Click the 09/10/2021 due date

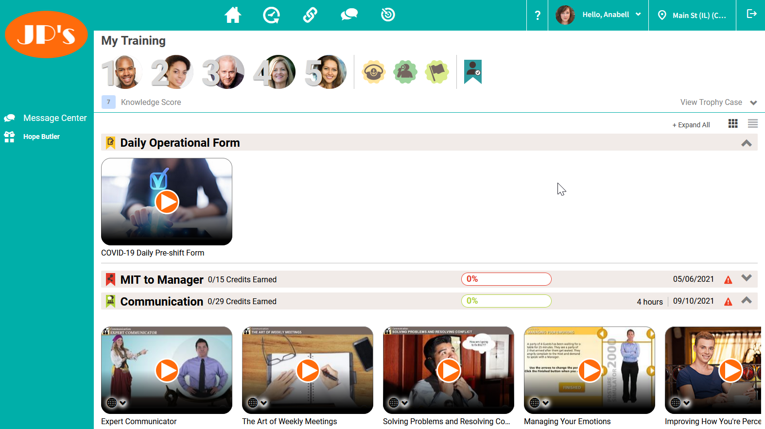pyautogui.click(x=694, y=301)
